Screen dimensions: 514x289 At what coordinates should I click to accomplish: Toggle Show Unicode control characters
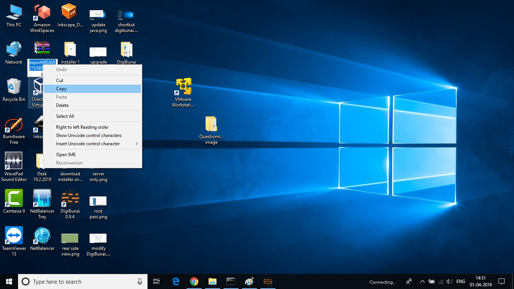click(x=89, y=135)
